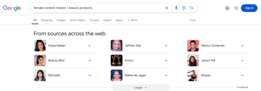The height and width of the screenshot is (91, 261).
Task: Select the name Michelle
Action: (54, 75)
